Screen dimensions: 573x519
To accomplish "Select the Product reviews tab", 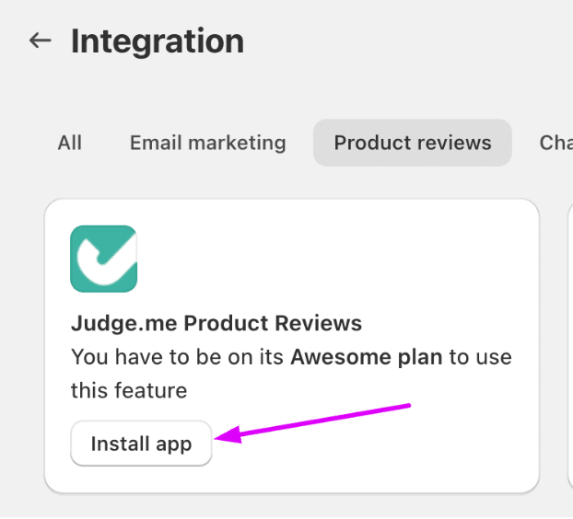I will tap(412, 143).
